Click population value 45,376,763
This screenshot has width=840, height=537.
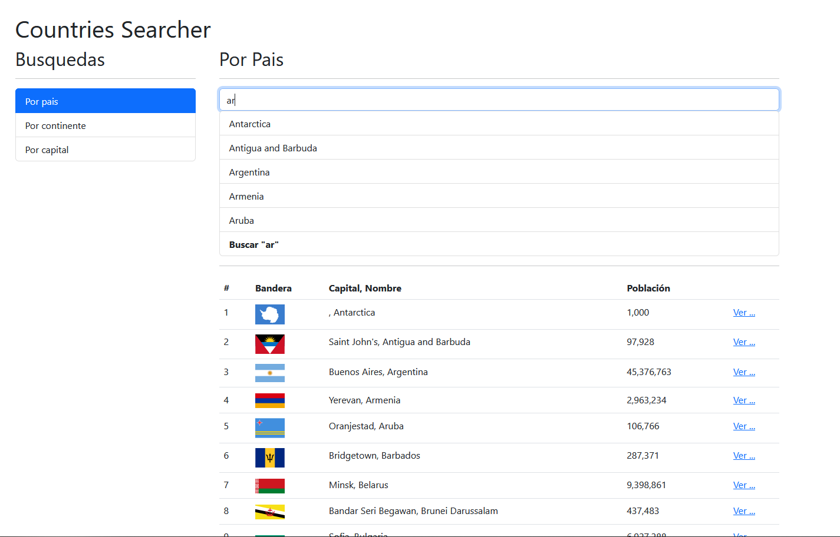tap(649, 372)
